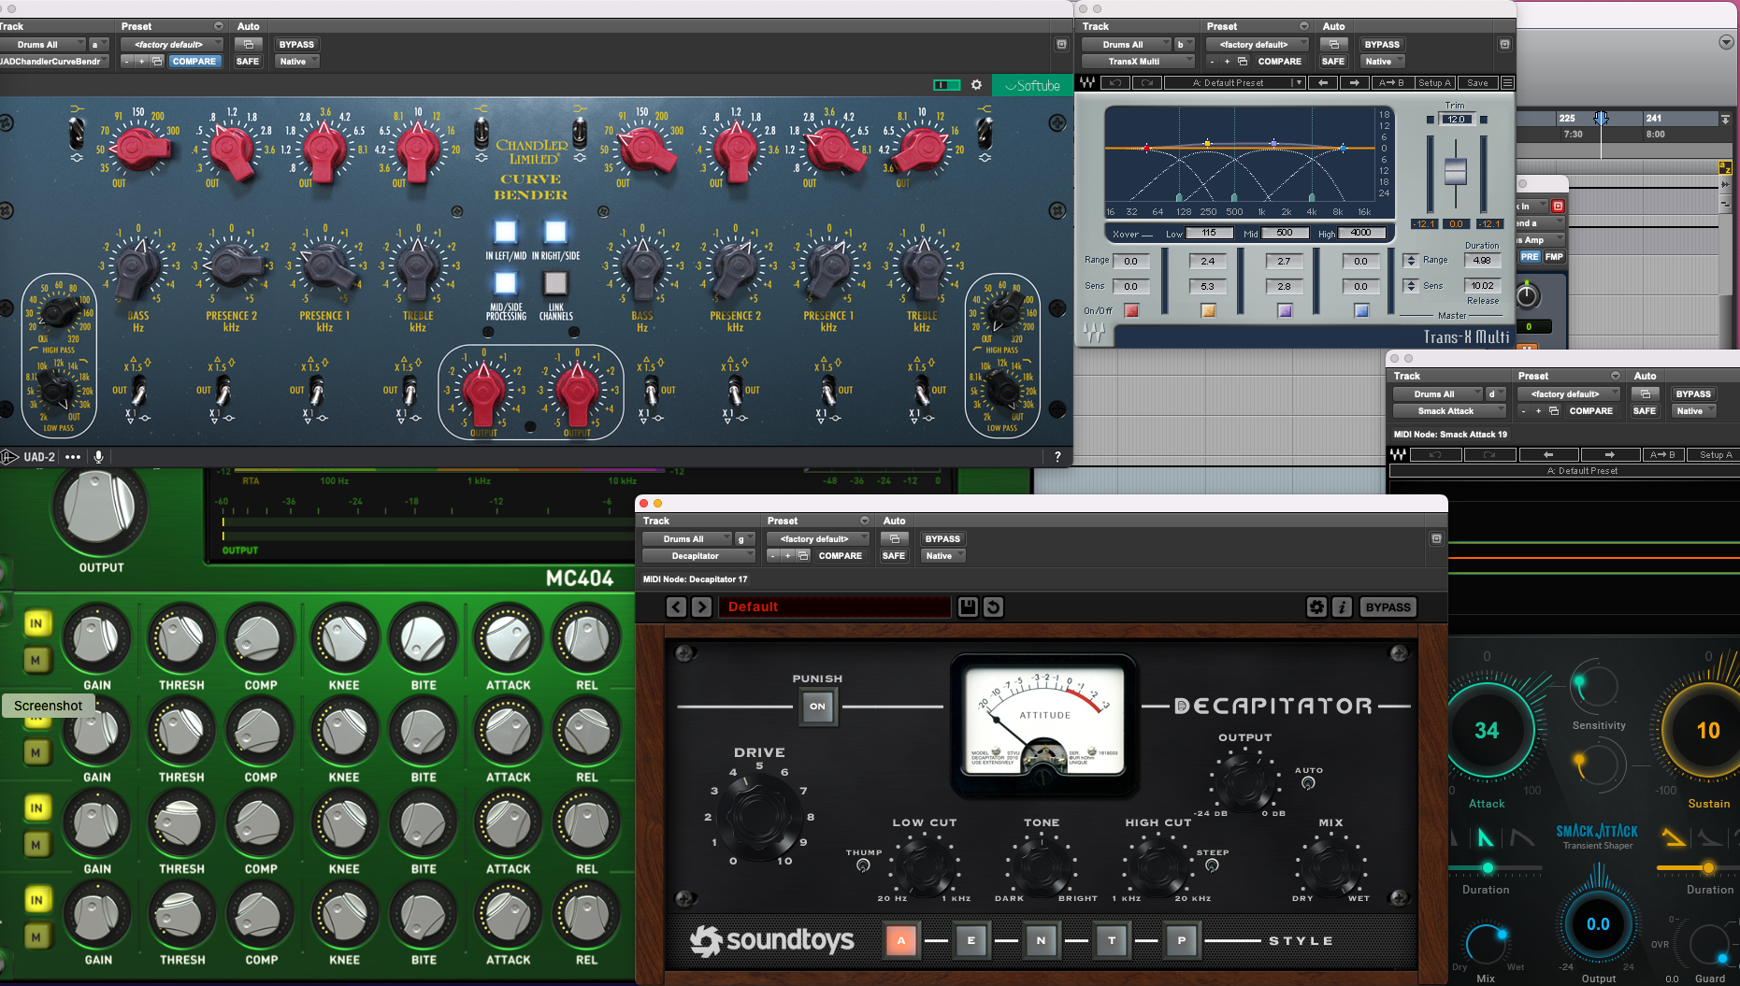Click Trans-X Multi next preset arrow
The height and width of the screenshot is (986, 1740).
[x=1354, y=82]
